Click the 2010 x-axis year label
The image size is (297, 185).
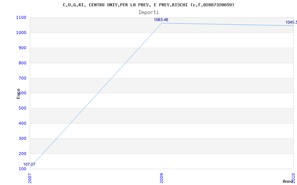click(293, 178)
